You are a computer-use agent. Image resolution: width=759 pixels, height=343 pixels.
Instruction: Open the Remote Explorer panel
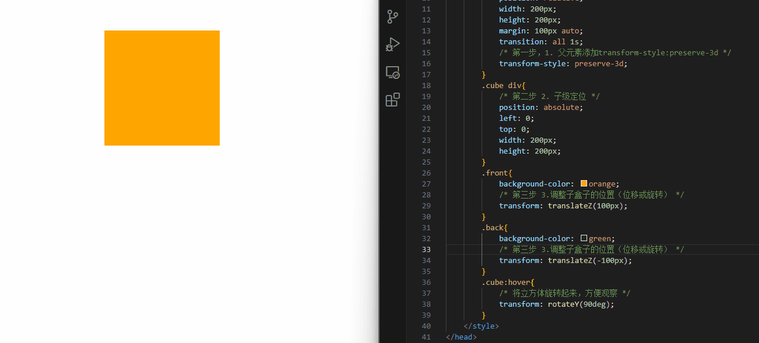point(393,73)
